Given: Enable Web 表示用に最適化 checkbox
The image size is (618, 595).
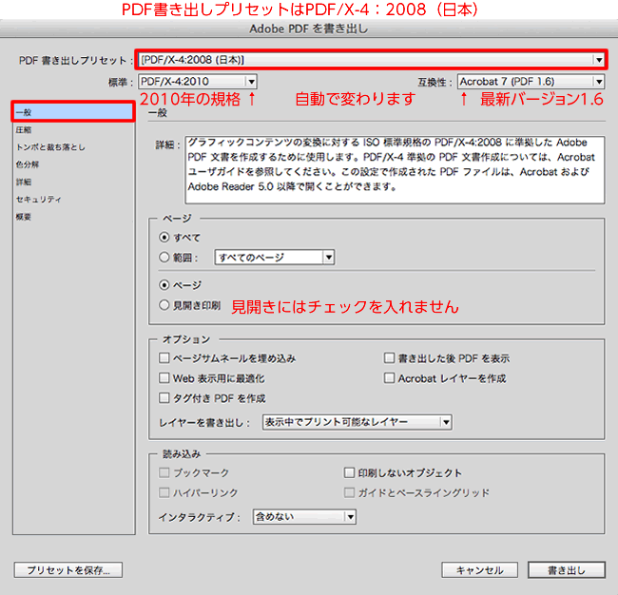Looking at the screenshot, I should [x=164, y=378].
